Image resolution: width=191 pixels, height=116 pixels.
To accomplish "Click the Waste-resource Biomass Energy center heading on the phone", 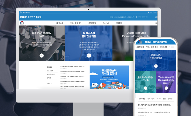I will [166, 80].
